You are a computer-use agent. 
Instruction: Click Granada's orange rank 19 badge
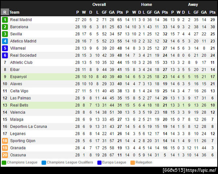tap(5, 148)
